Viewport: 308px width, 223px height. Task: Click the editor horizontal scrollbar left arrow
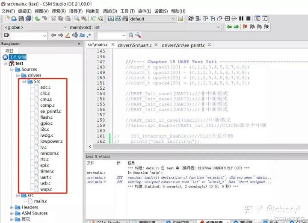(x=90, y=146)
